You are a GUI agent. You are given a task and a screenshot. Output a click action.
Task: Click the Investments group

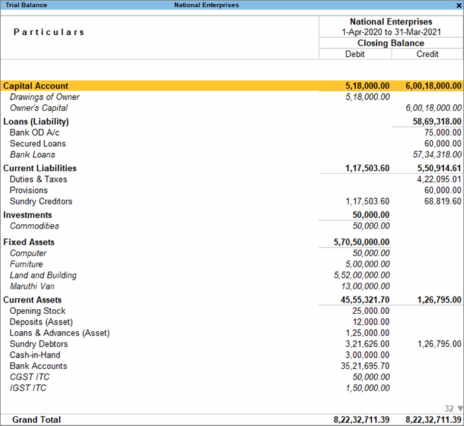[x=27, y=215]
